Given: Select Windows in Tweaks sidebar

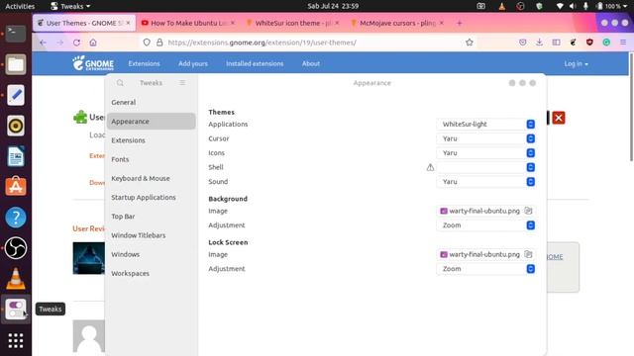Looking at the screenshot, I should tap(152, 254).
